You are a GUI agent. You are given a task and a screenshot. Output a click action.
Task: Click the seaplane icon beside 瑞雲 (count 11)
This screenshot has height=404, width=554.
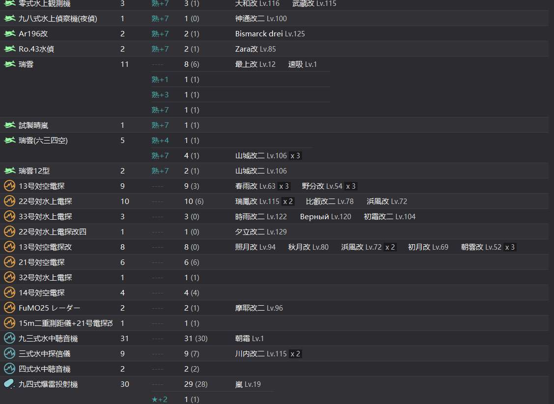9,64
